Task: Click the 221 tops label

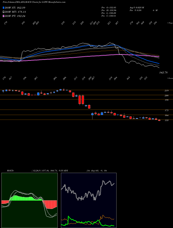Action: click(x=109, y=23)
